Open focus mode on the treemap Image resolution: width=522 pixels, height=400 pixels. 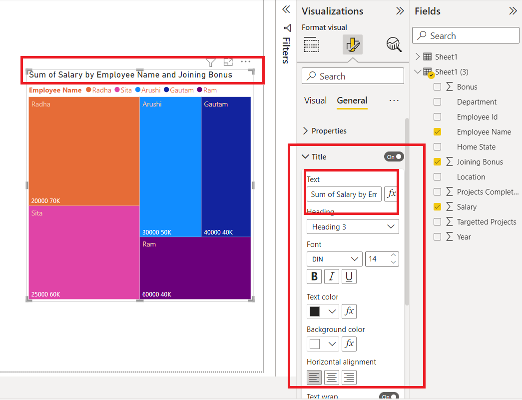tap(228, 62)
